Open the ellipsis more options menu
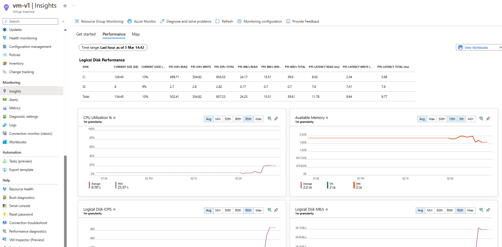This screenshot has height=247, width=502. pyautogui.click(x=73, y=6)
